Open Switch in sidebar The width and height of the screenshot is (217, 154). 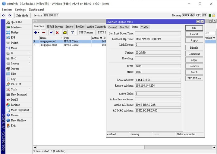pos(14,43)
